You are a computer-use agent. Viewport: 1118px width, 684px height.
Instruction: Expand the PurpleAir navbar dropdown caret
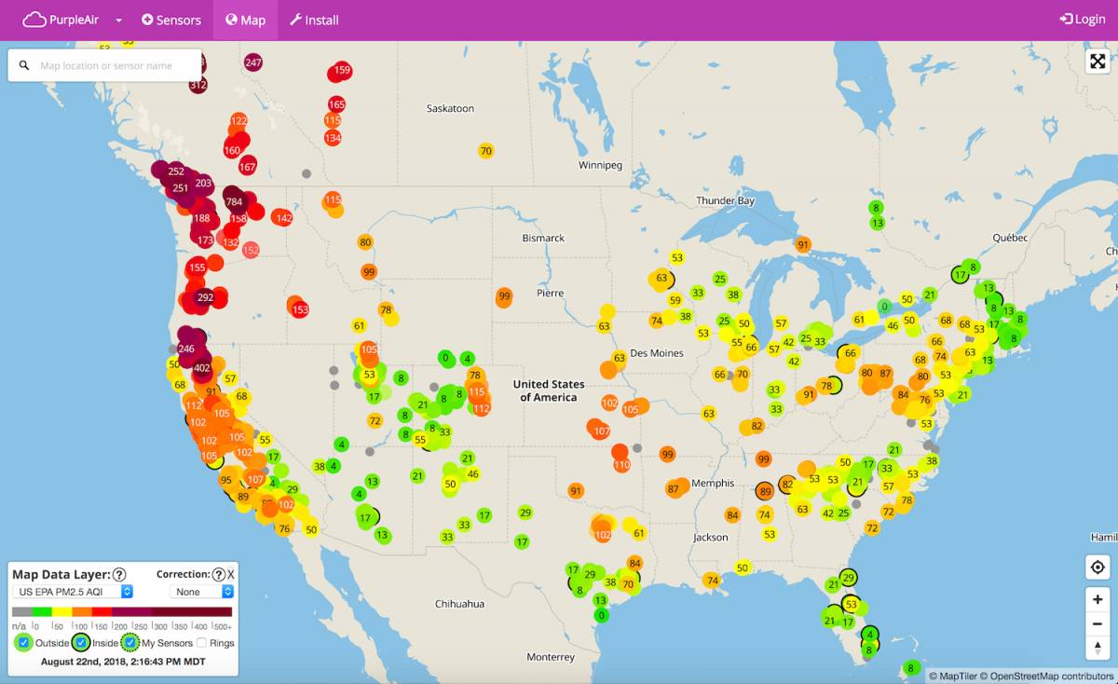(116, 19)
